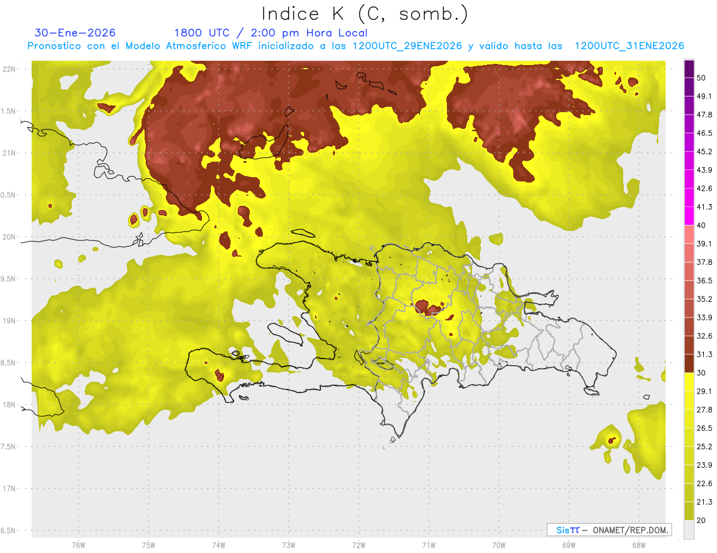Click the 75W longitude label
The image size is (717, 553).
coord(148,545)
